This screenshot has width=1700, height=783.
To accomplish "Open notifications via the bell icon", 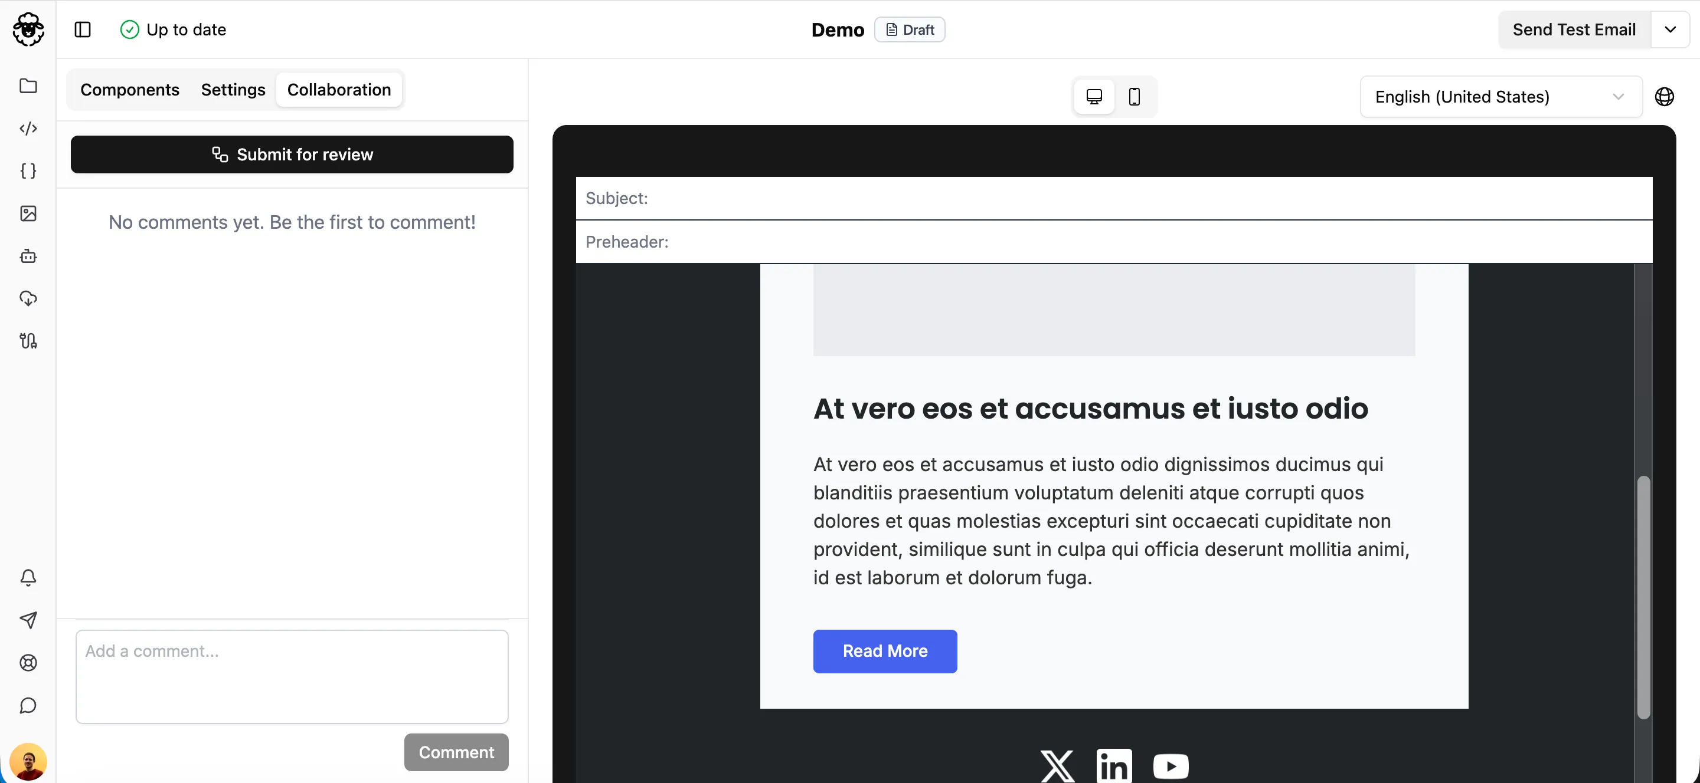I will tap(28, 577).
